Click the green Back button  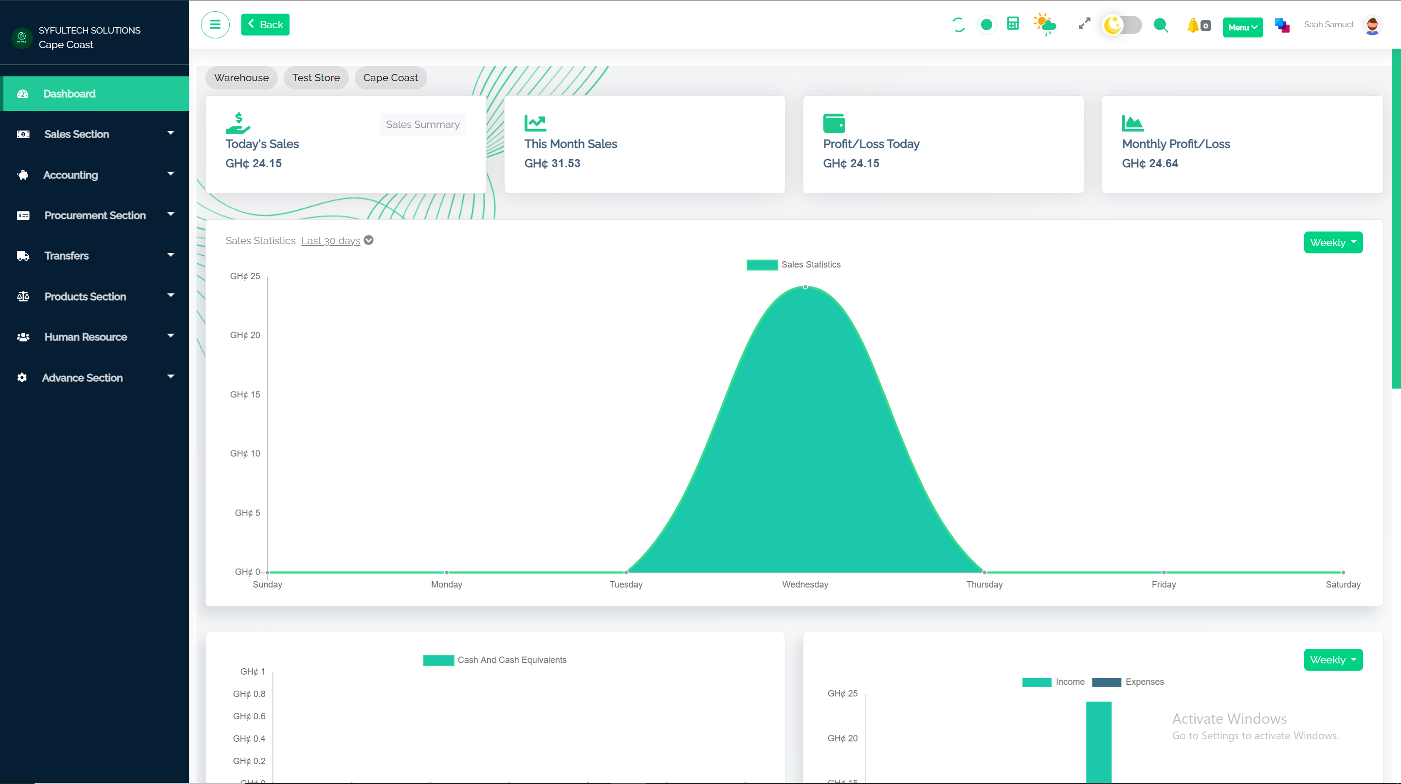point(265,24)
